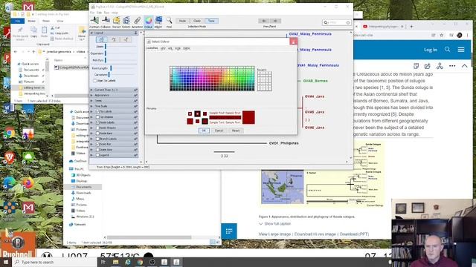This screenshot has height=267, width=476.
Task: Click the Next arrow under Prev/Next
Action: coord(275,21)
